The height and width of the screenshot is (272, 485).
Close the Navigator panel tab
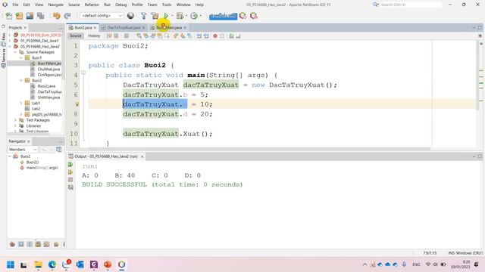pyautogui.click(x=29, y=141)
